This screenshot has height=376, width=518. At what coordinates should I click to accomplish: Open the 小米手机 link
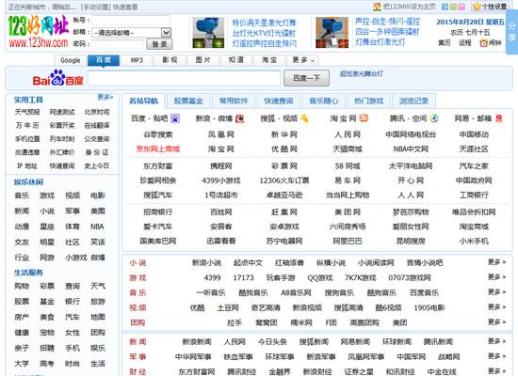pyautogui.click(x=474, y=241)
